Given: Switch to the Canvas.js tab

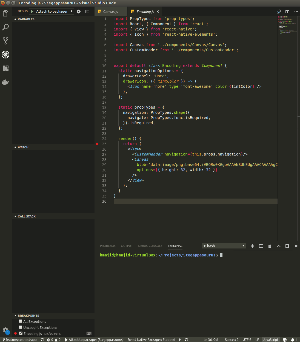Looking at the screenshot, I should point(111,12).
